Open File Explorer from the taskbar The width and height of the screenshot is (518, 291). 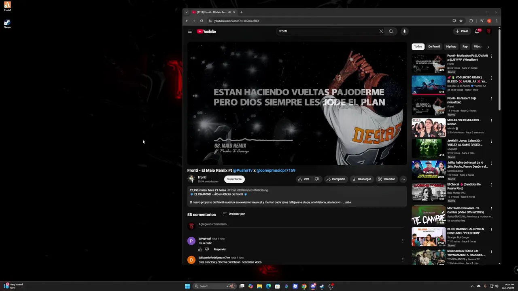click(x=259, y=286)
